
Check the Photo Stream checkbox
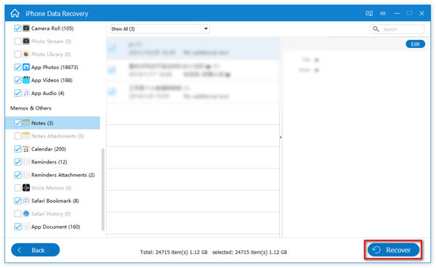[x=17, y=41]
